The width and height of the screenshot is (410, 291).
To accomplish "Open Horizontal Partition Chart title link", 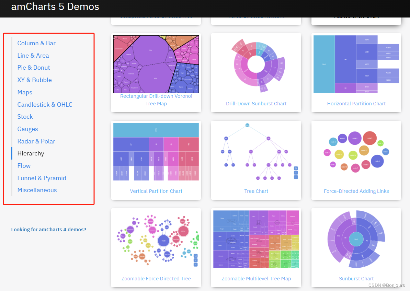I will pos(356,104).
